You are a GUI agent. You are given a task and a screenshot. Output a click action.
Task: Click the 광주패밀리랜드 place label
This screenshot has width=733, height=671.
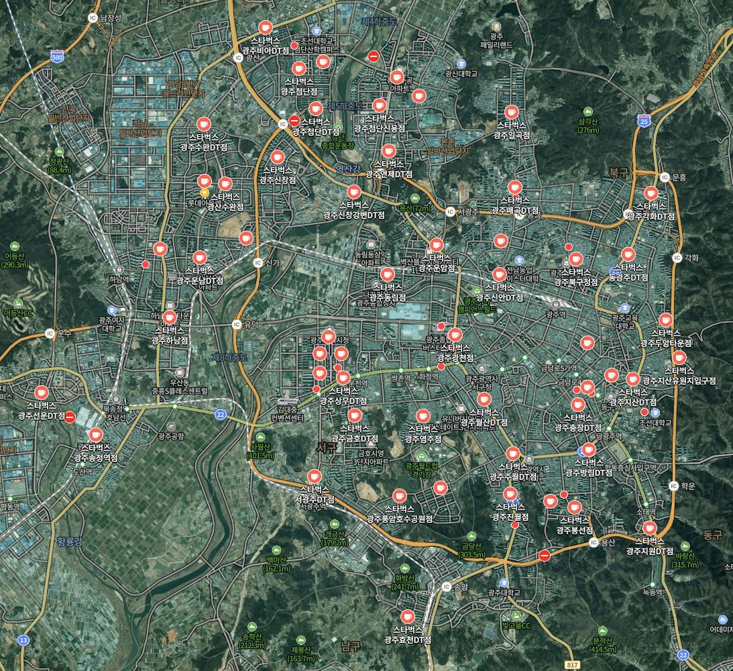(x=496, y=41)
